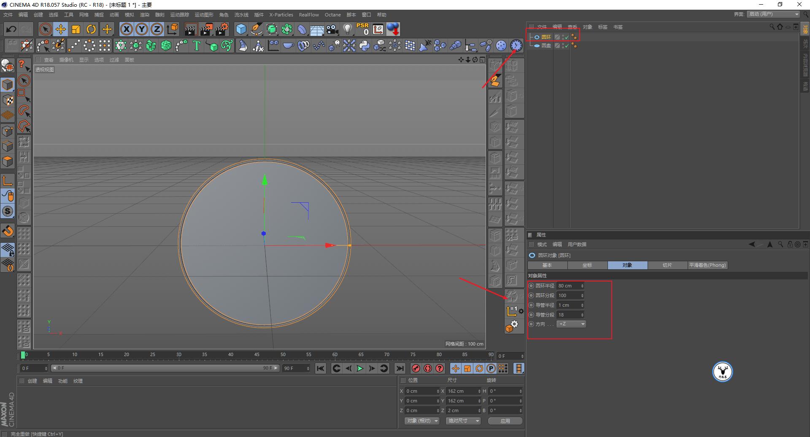This screenshot has width=810, height=437.
Task: Disable the 圆环 object via its green checkmark
Action: click(x=566, y=37)
